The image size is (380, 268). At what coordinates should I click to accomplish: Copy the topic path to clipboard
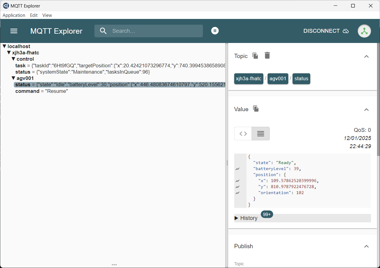coord(255,56)
